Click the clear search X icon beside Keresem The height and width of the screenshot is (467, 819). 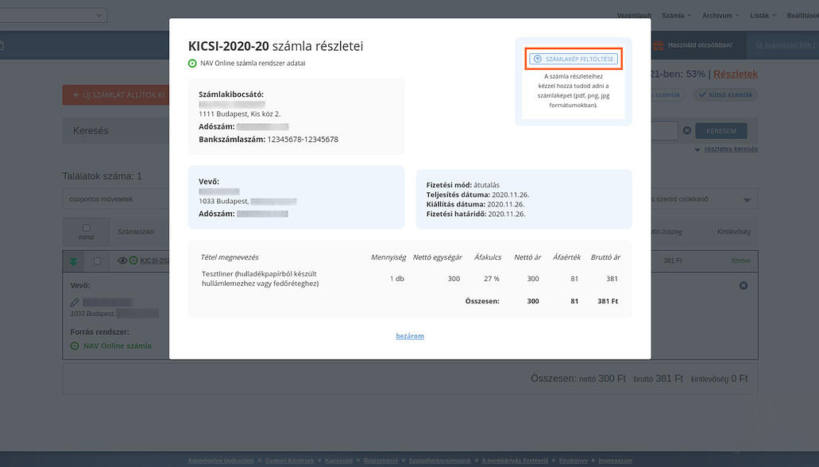pyautogui.click(x=686, y=130)
